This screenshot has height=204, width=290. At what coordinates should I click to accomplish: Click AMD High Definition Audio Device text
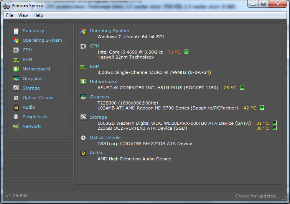(134, 159)
